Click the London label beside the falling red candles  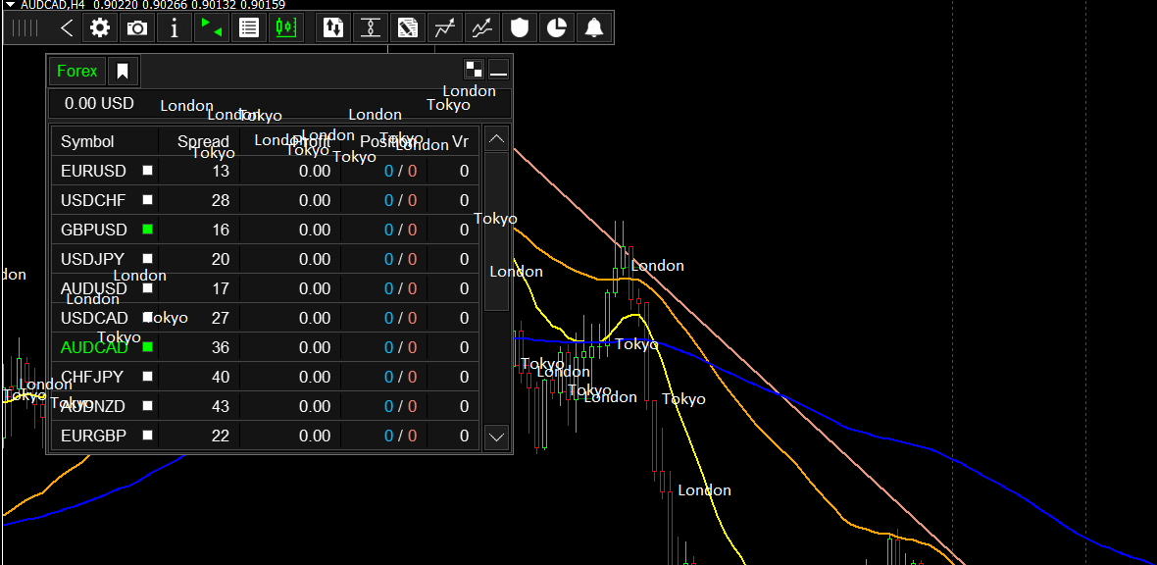pos(705,490)
